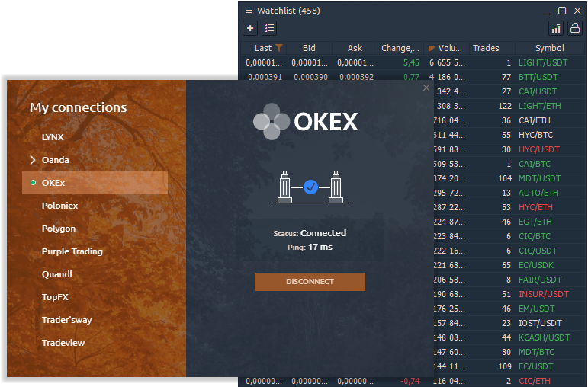Click the HYC/BTC symbol row
Image resolution: width=588 pixels, height=387 pixels.
click(x=535, y=135)
